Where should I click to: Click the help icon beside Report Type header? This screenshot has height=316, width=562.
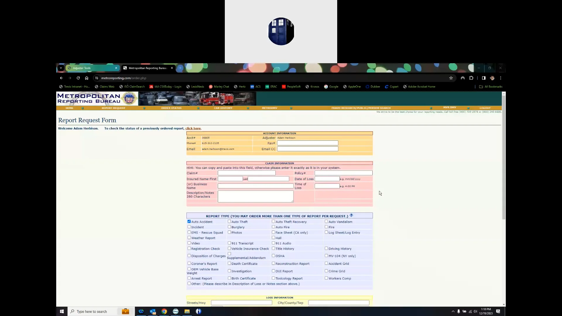click(351, 215)
